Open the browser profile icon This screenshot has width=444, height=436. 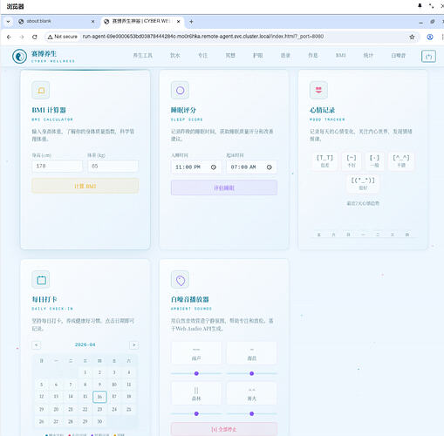[430, 37]
